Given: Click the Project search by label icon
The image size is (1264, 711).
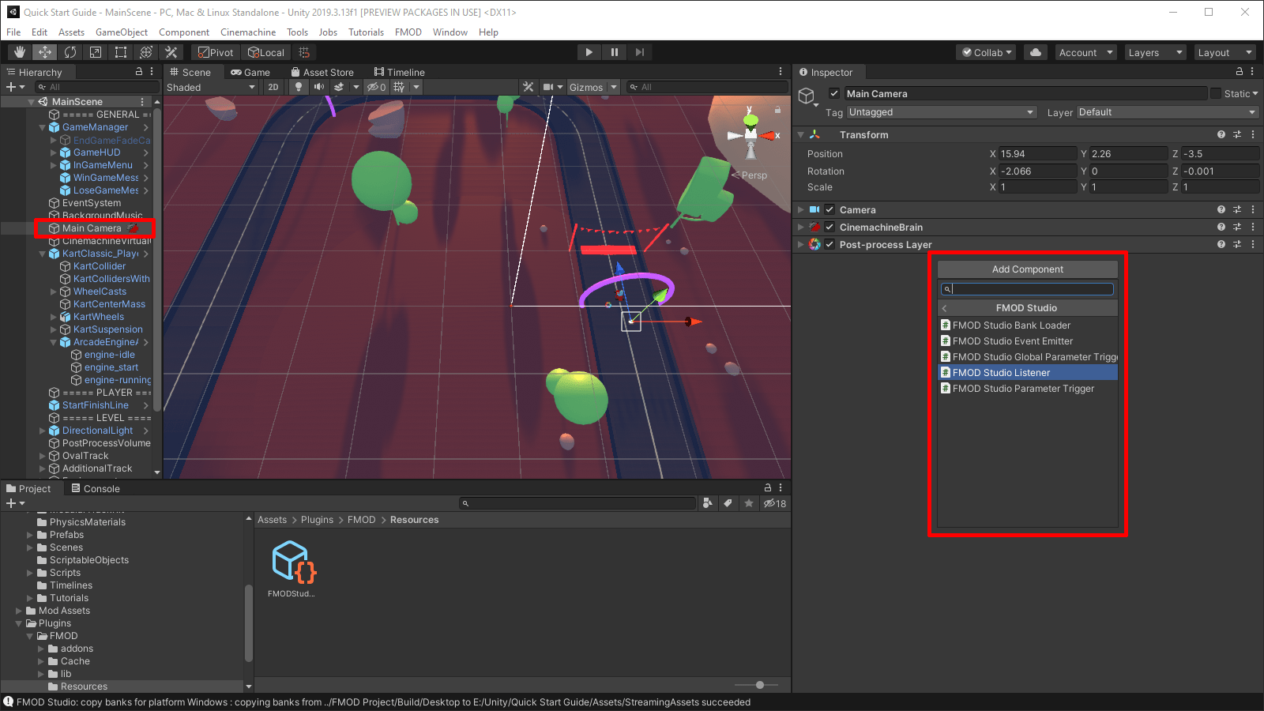Looking at the screenshot, I should (728, 503).
